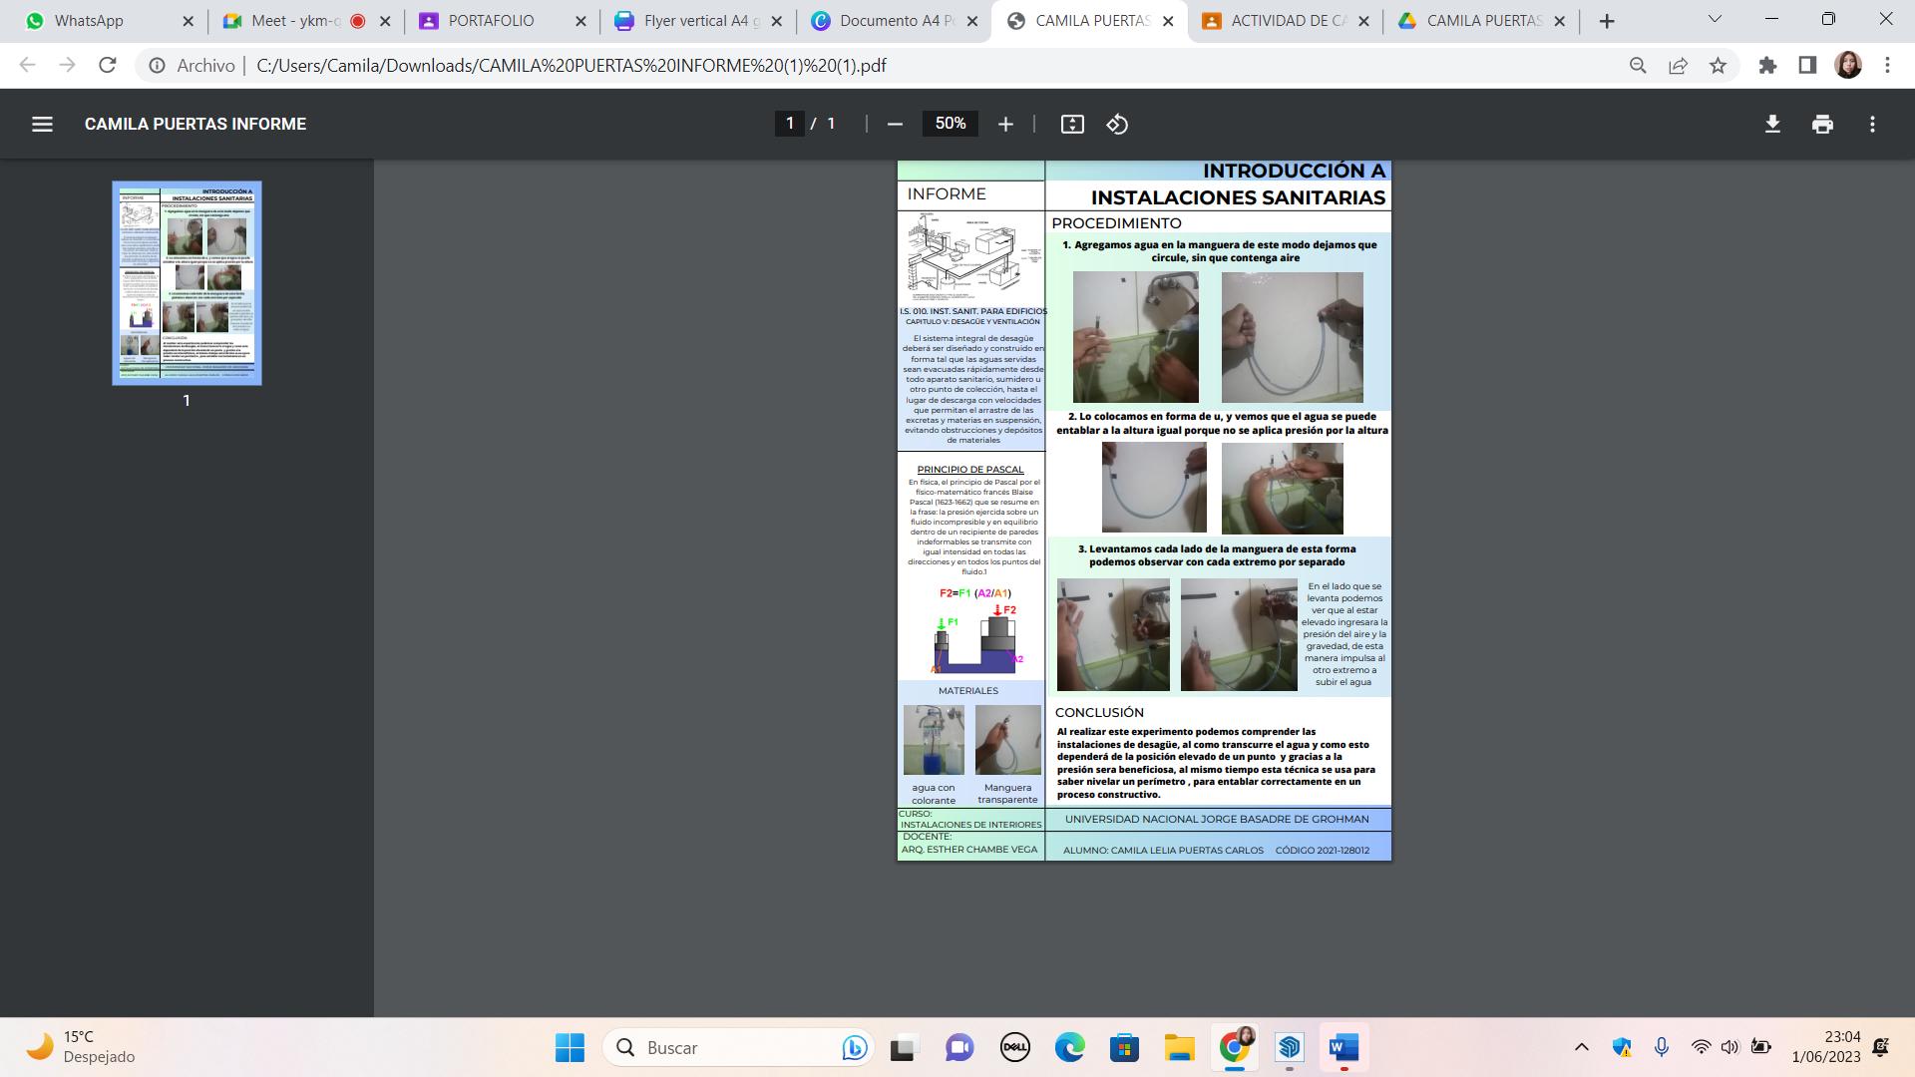The image size is (1915, 1077).
Task: Switch to the PORTAFOLIO tab
Action: pos(491,21)
